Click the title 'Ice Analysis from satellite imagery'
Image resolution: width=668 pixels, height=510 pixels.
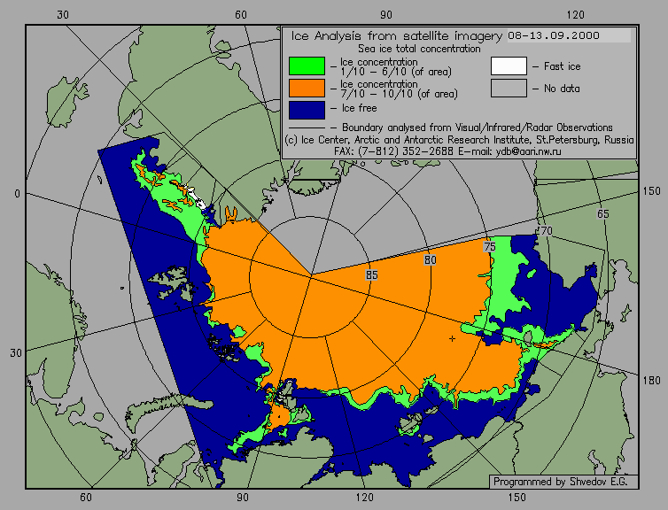[x=397, y=36]
